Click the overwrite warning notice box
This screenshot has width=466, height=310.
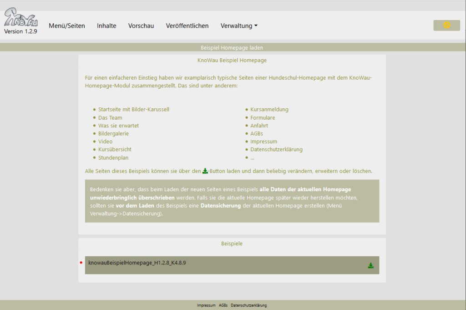click(x=232, y=201)
